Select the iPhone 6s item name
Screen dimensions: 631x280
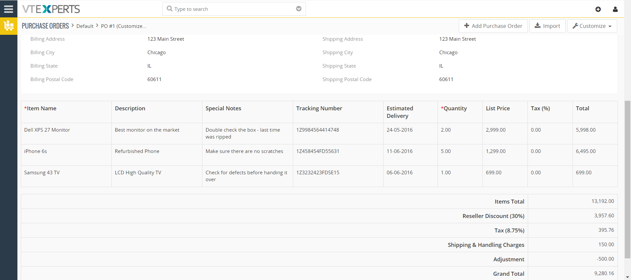pyautogui.click(x=35, y=151)
